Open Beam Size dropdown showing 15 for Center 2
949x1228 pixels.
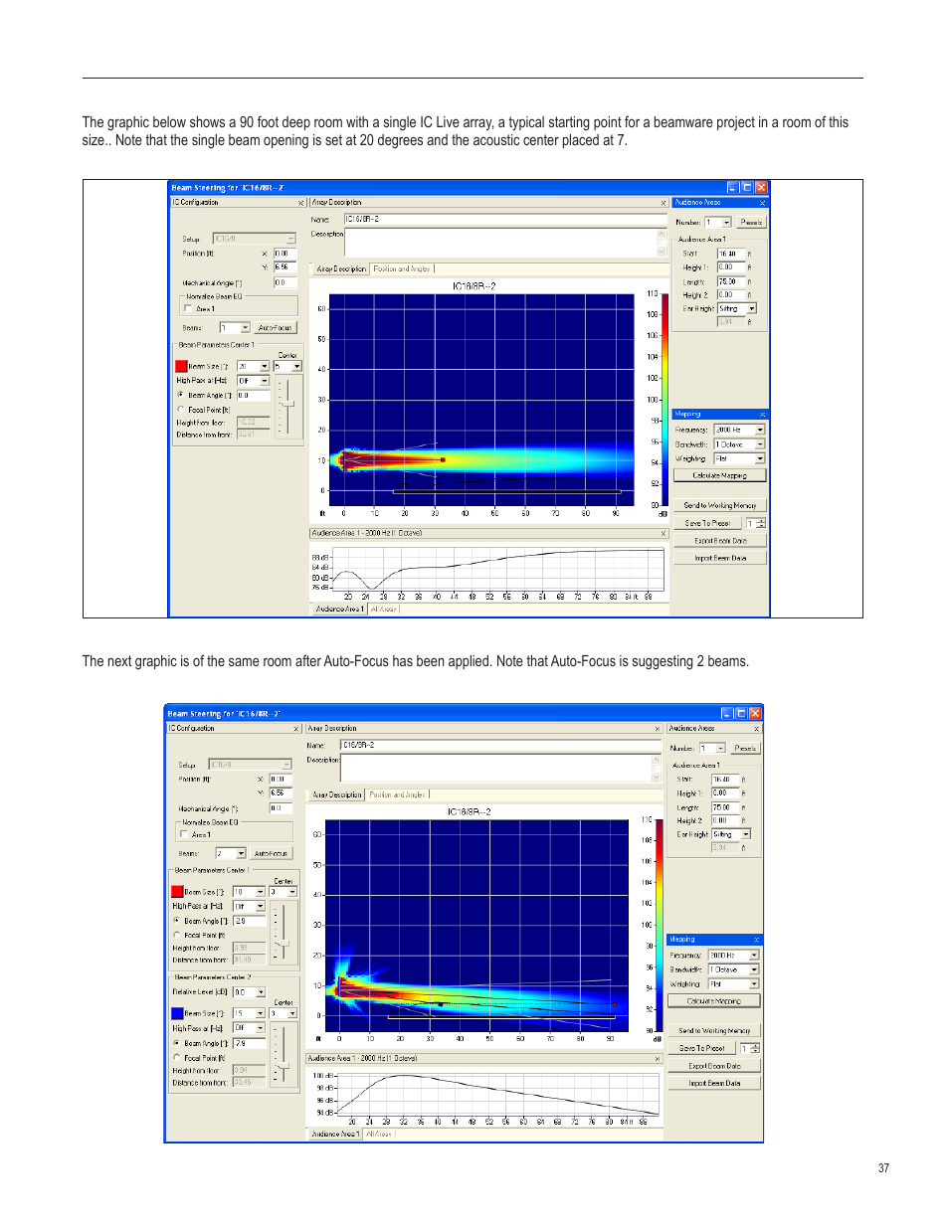click(x=260, y=1014)
